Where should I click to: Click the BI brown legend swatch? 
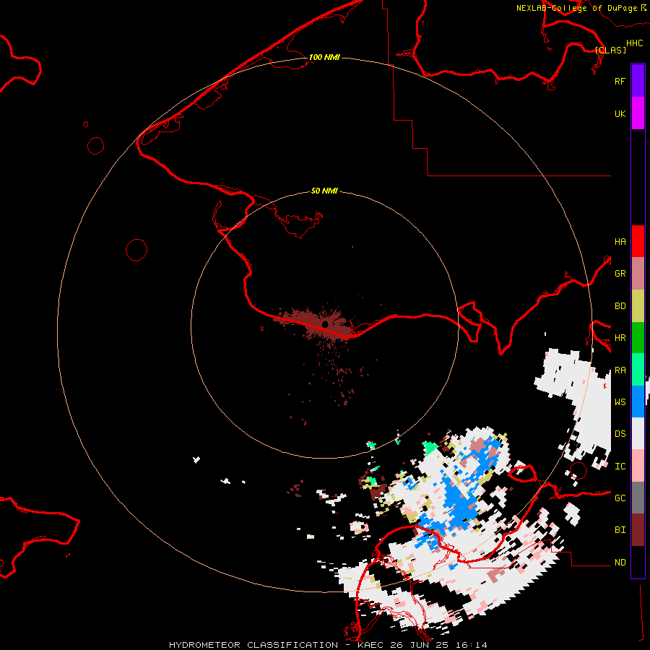(638, 530)
